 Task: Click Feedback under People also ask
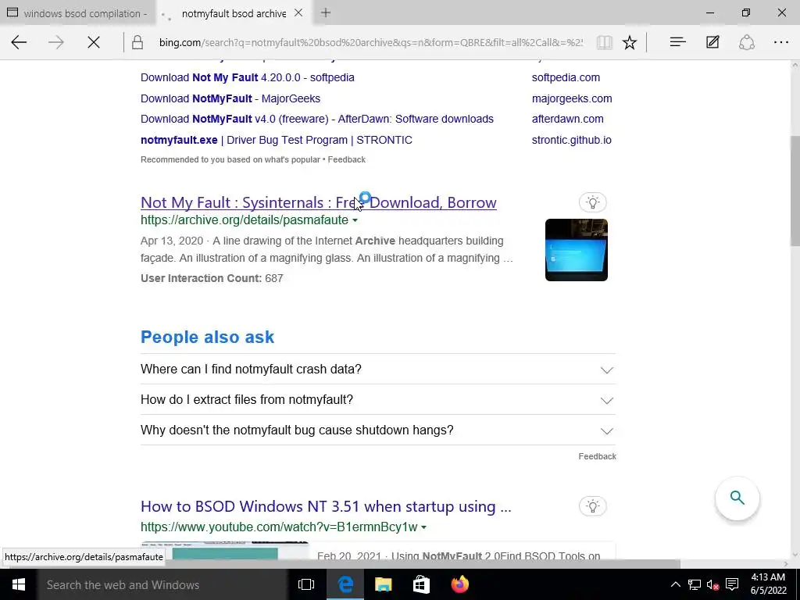click(x=597, y=456)
